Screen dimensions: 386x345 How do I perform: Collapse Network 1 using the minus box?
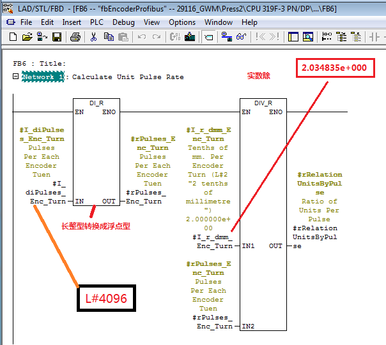(16, 77)
